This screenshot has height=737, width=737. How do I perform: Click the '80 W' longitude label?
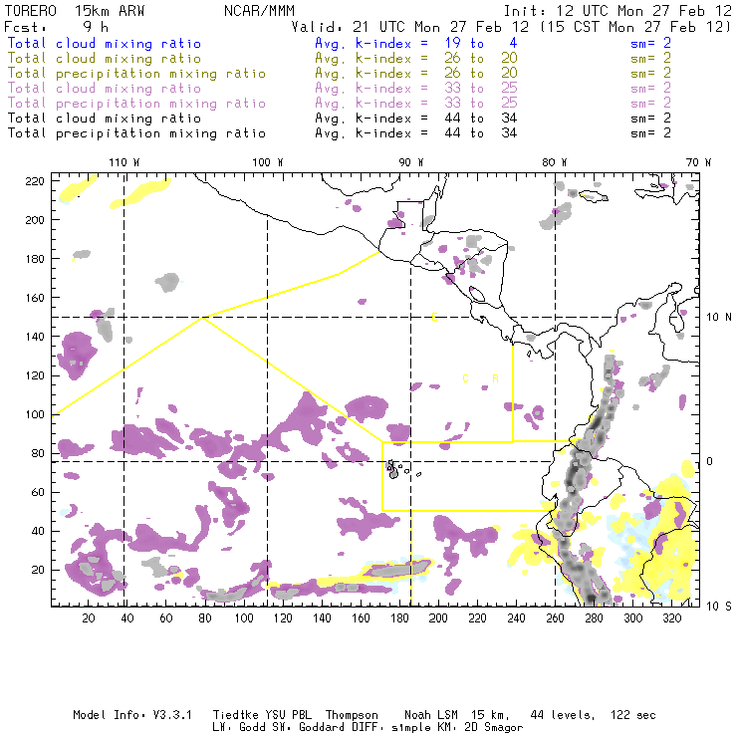click(555, 162)
